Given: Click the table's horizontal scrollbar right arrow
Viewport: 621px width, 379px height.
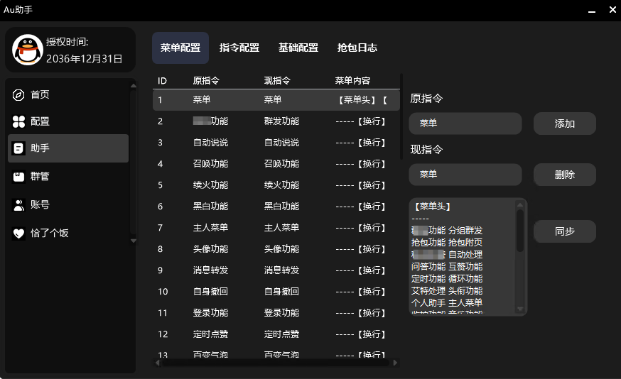Looking at the screenshot, I should [395, 363].
